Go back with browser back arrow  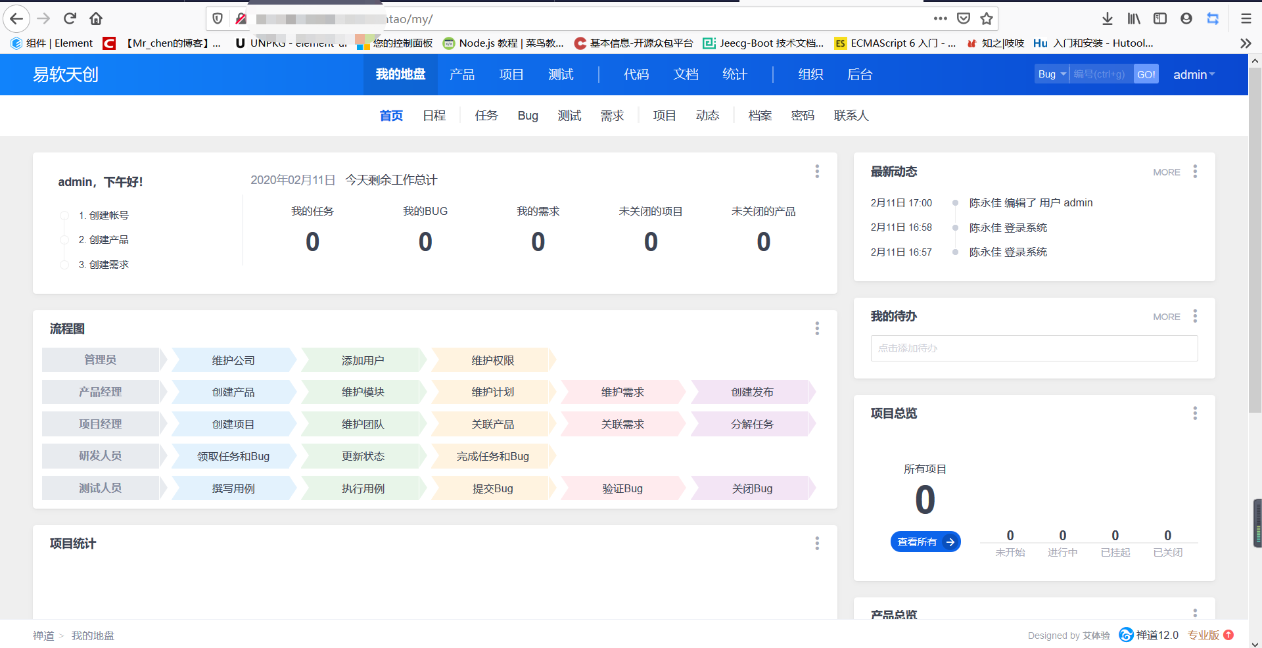coord(16,18)
